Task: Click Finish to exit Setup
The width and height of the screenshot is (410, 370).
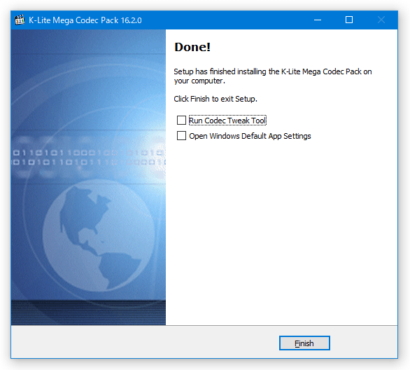Action: click(304, 343)
